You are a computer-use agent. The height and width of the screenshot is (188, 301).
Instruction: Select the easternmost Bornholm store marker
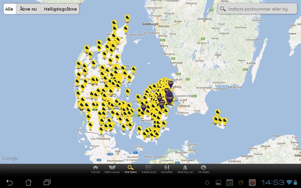click(224, 122)
